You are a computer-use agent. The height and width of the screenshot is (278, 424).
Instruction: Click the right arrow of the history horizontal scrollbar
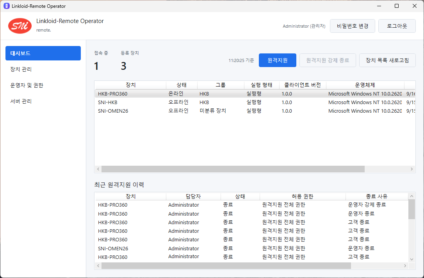pos(405,266)
